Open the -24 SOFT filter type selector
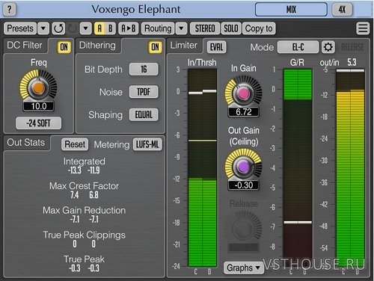This screenshot has height=281, width=374. pos(38,123)
